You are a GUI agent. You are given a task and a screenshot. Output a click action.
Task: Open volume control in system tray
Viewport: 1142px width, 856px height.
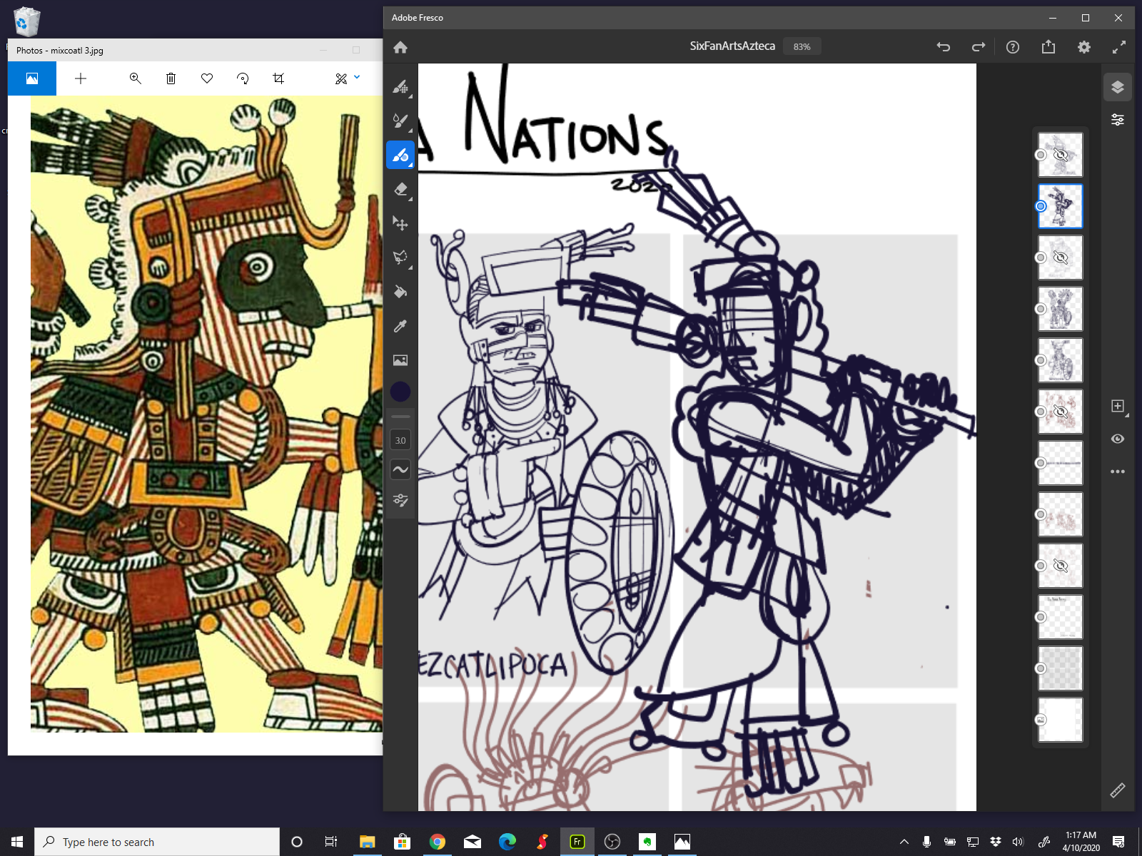pos(1019,842)
